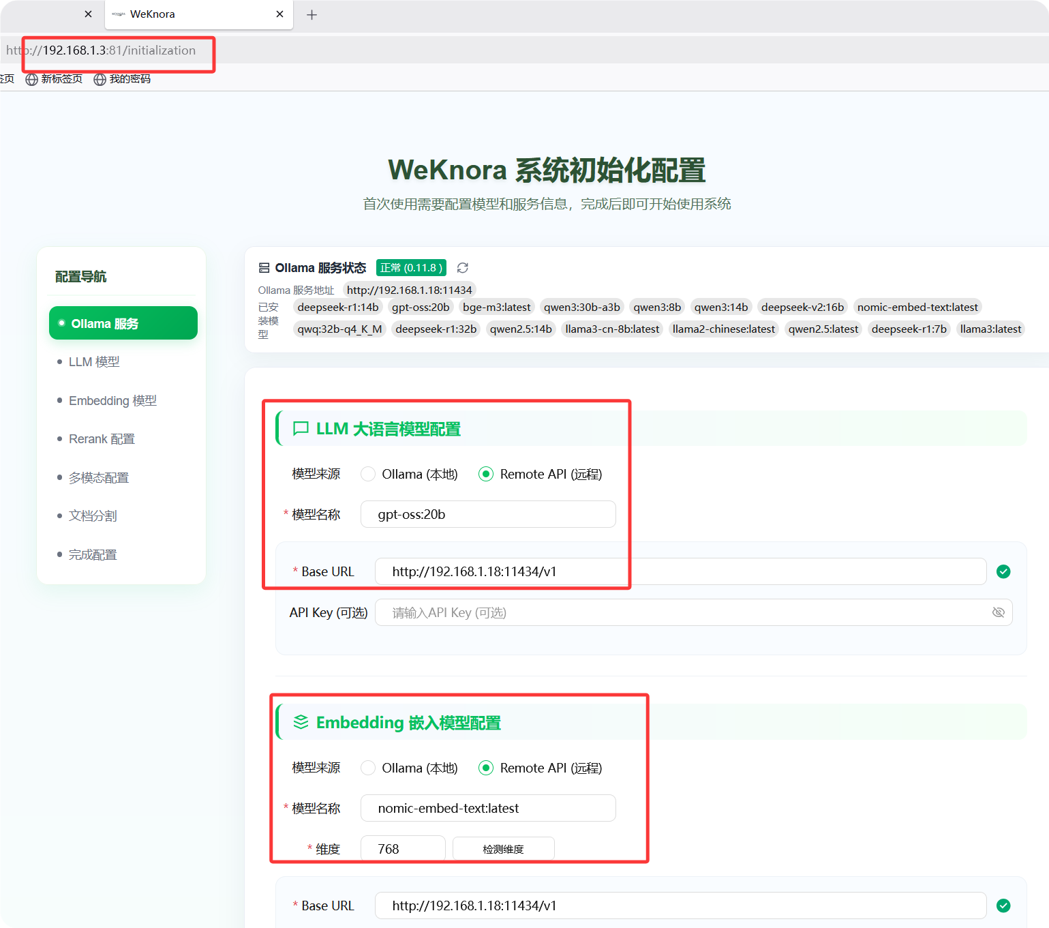
Task: Select Ollama (本地) for LLM model source
Action: (368, 474)
